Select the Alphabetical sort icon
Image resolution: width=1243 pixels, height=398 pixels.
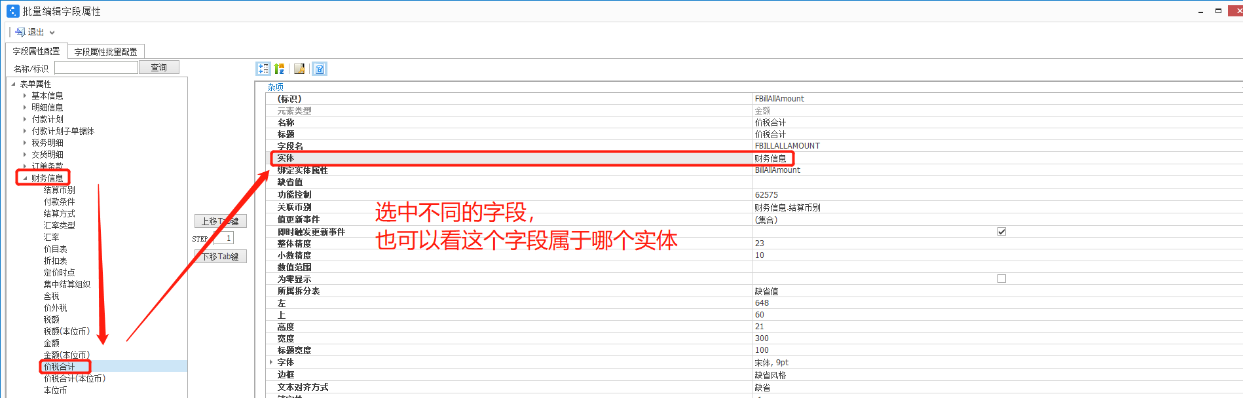tap(280, 69)
